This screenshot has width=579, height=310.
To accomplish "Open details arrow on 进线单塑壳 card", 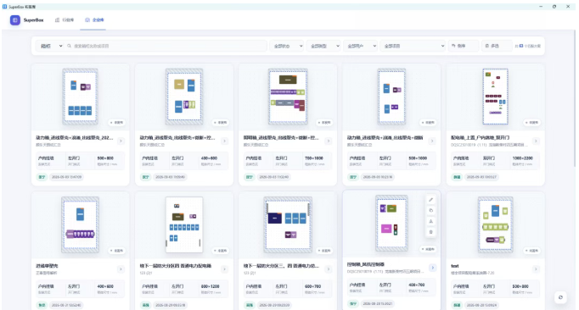I will coord(121,269).
